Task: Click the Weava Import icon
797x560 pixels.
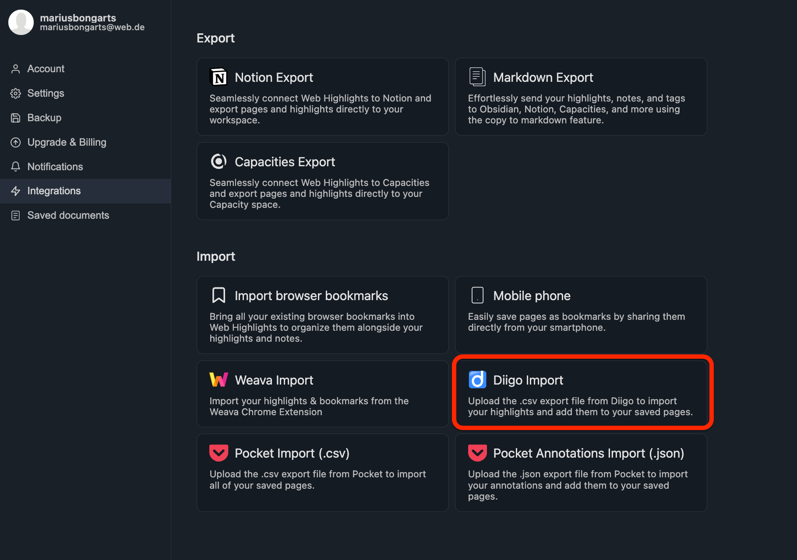Action: 219,380
